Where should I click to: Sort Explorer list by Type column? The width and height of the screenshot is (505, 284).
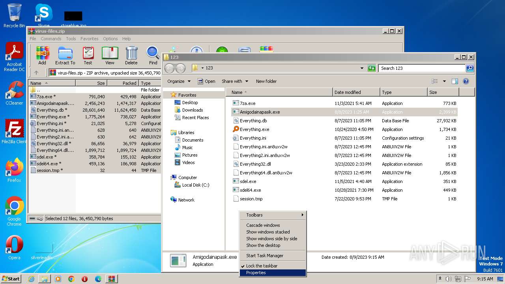(x=404, y=92)
